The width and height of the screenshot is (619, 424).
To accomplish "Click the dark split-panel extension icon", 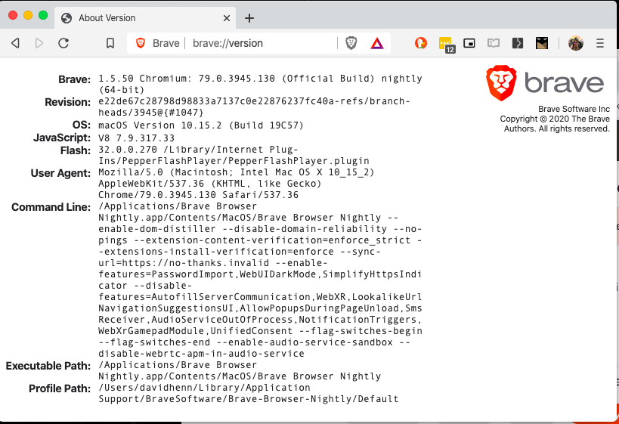I will 518,43.
